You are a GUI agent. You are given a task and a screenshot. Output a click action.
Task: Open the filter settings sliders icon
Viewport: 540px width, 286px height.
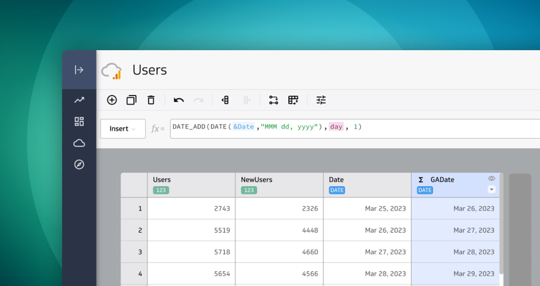[321, 100]
